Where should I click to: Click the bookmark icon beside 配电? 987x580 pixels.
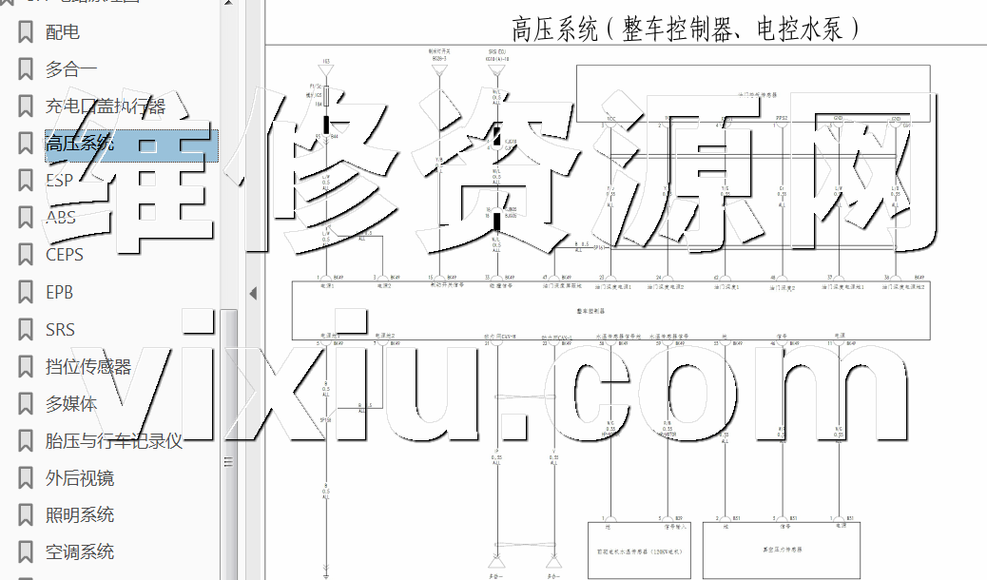(26, 32)
